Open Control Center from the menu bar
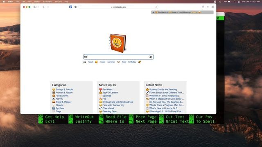Screen dimensions: 262x147 [x=239, y=2]
